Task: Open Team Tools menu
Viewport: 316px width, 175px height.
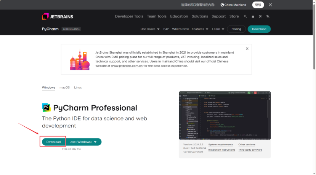Action: [x=157, y=16]
